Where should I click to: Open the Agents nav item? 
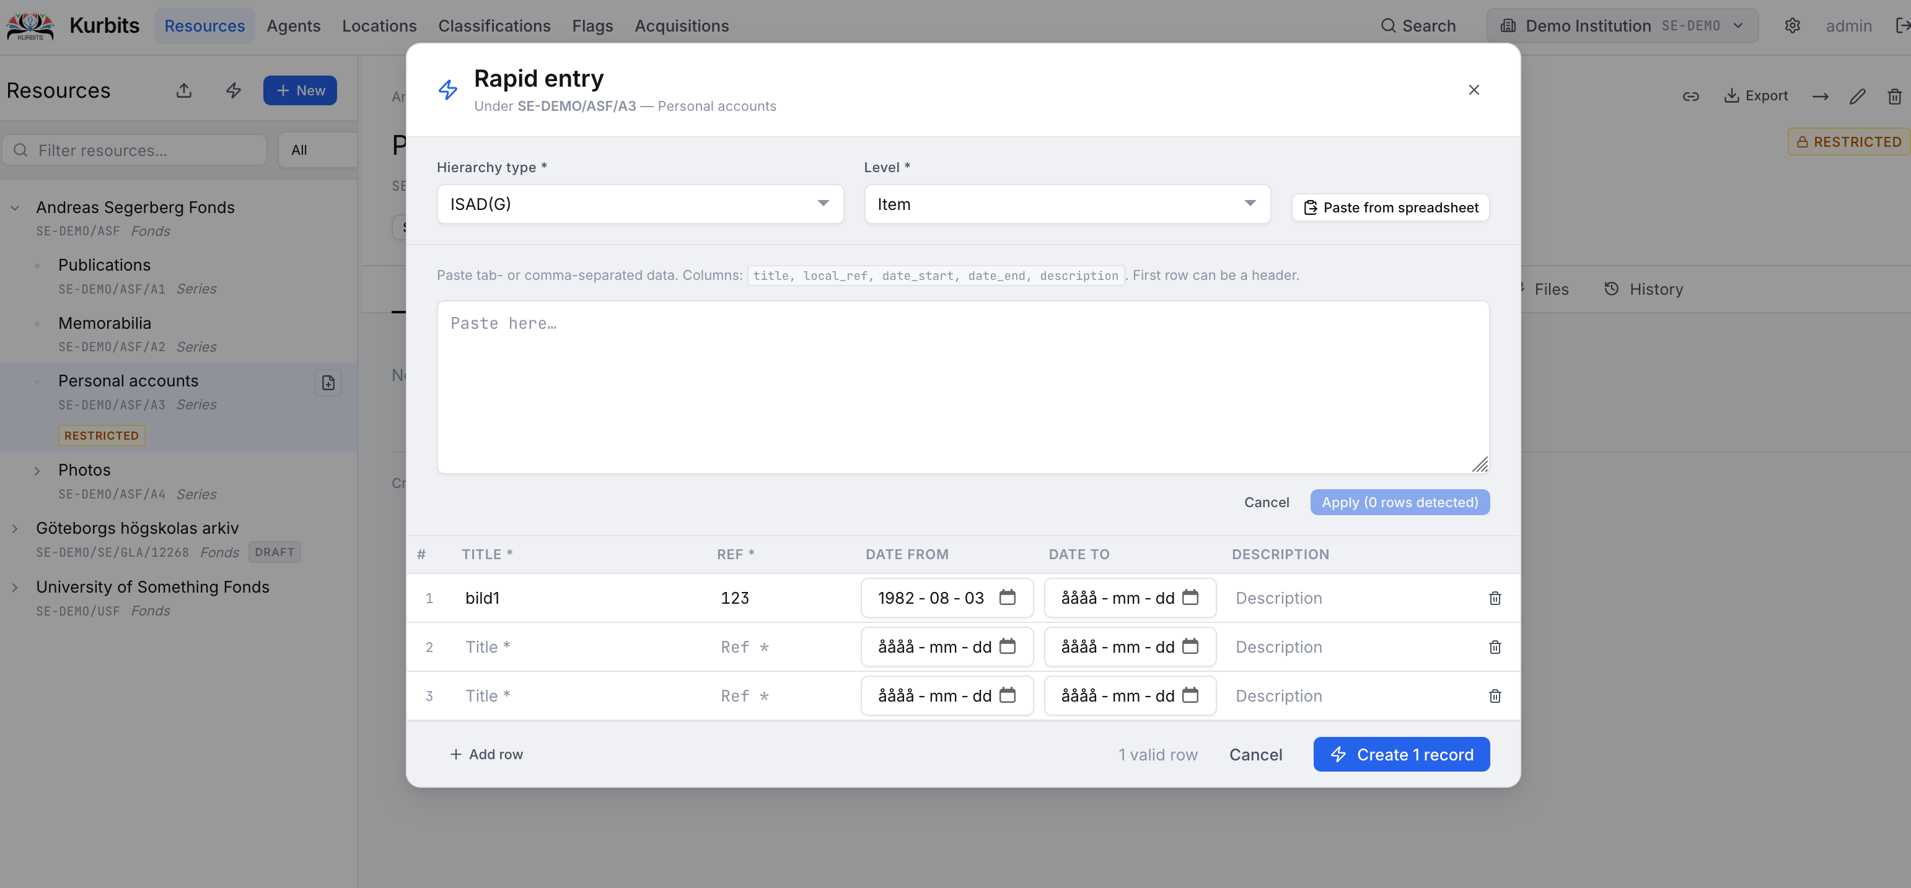pos(294,26)
